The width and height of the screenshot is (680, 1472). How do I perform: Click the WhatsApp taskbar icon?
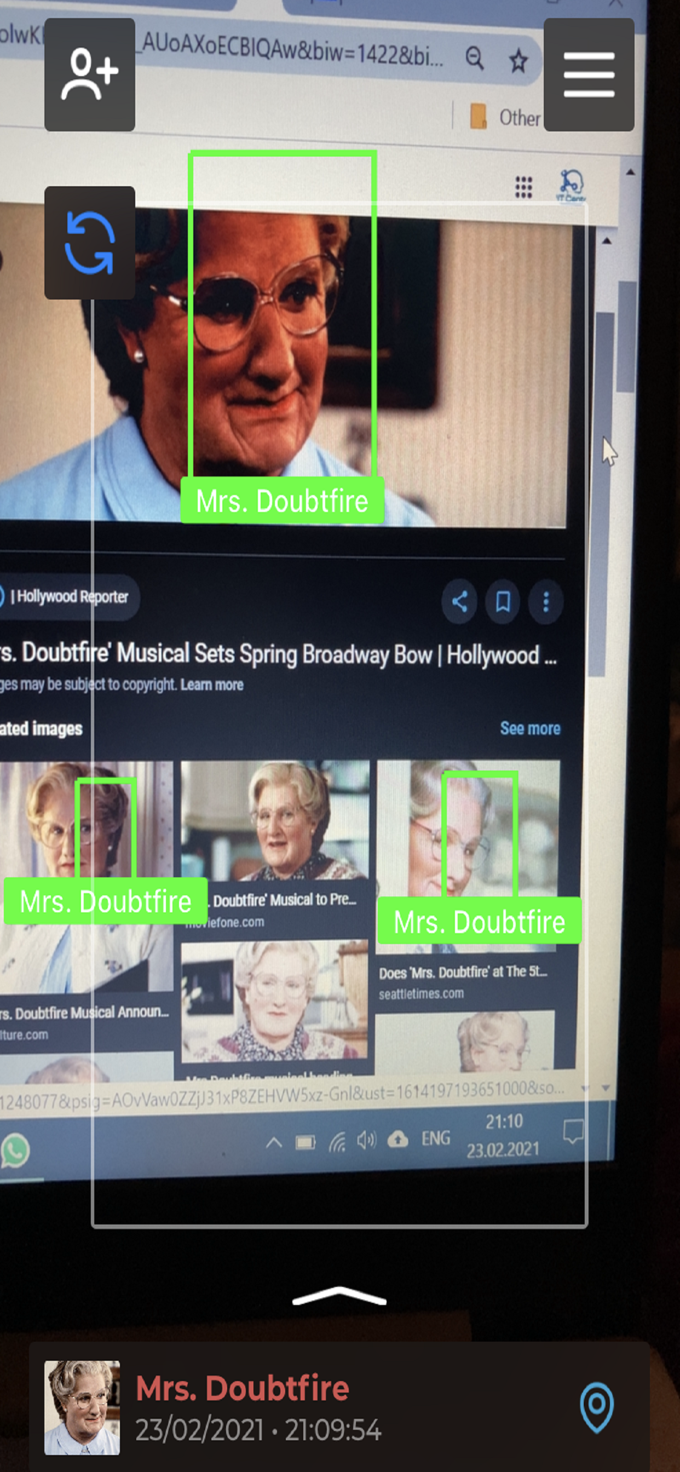click(x=15, y=1149)
